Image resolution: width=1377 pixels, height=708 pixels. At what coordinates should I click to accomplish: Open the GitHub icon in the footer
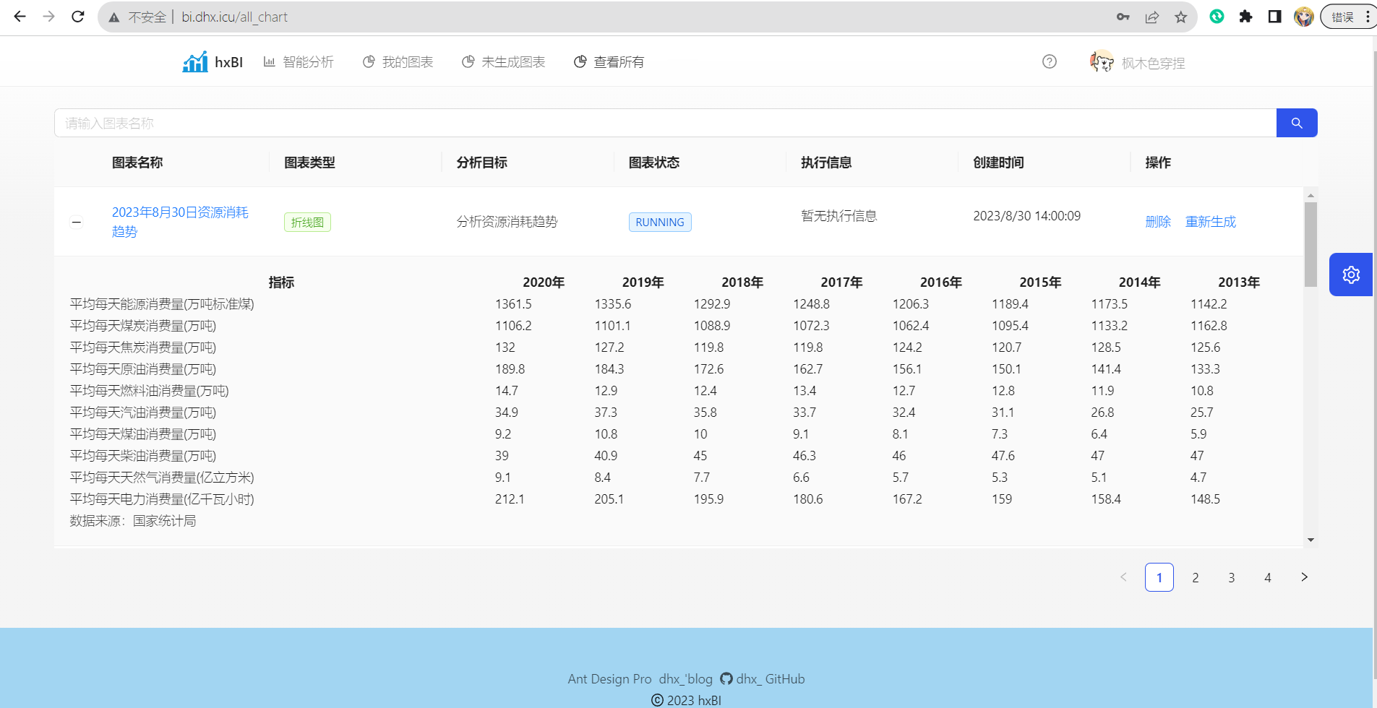pyautogui.click(x=725, y=679)
